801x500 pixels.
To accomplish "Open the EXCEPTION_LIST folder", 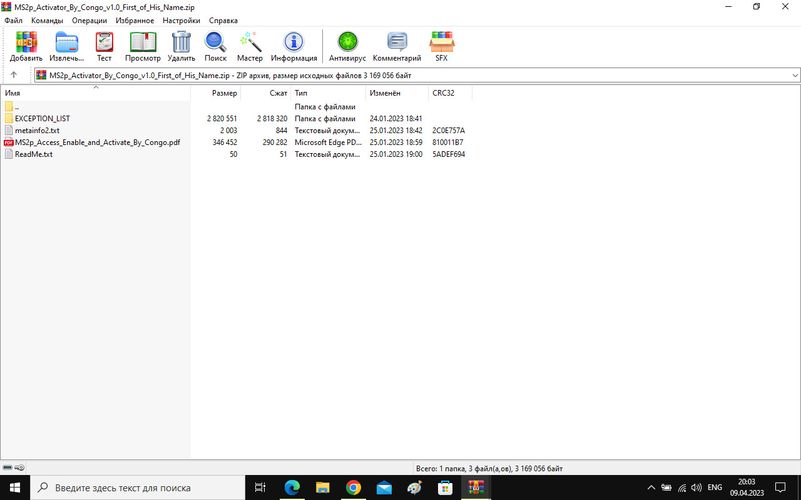I will click(x=42, y=119).
